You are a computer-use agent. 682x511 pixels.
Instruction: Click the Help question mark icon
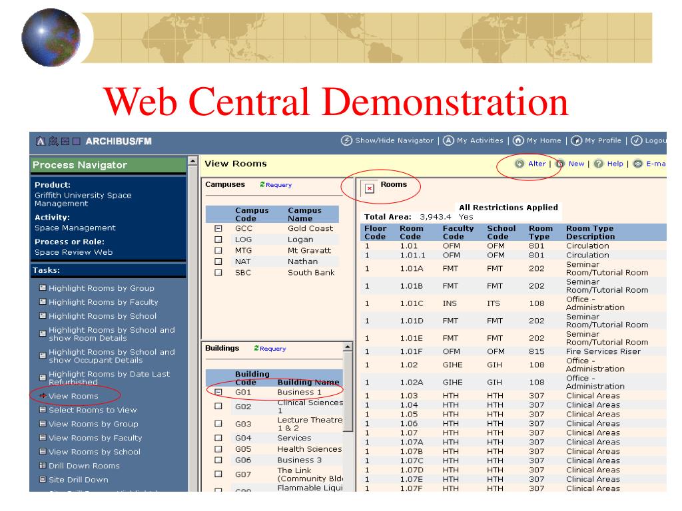point(599,164)
